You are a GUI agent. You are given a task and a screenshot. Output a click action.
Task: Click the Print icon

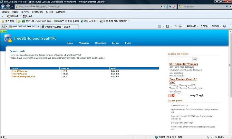[180, 26]
